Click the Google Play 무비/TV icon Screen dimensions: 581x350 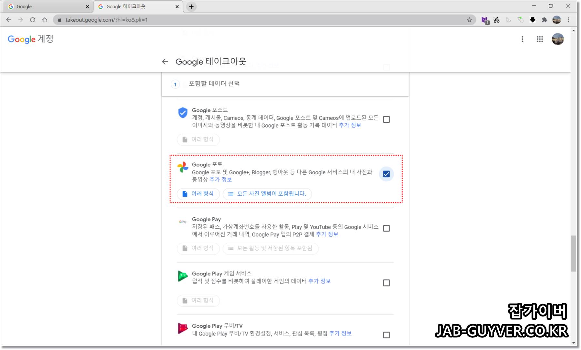click(x=183, y=328)
